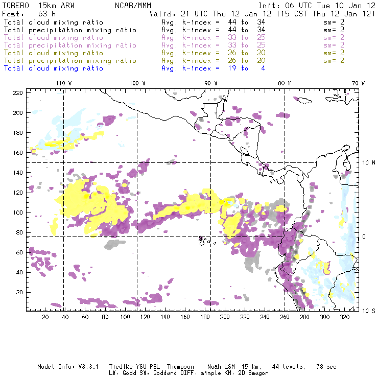Click the "Noah LSM" footer text
This screenshot has height=378, width=378.
[x=221, y=367]
